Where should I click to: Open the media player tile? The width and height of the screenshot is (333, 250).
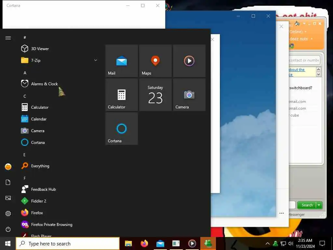pos(189,61)
